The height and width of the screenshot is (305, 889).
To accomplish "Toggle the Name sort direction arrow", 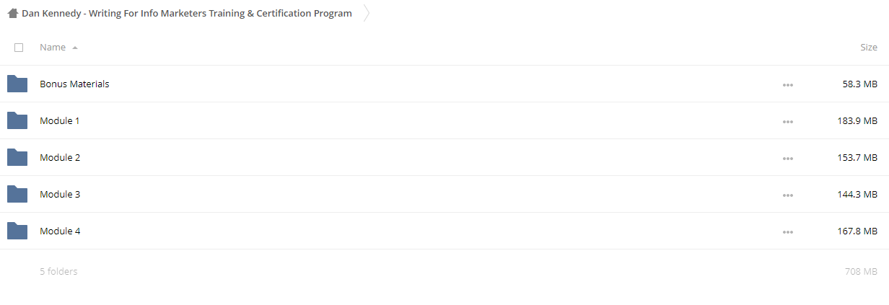I will (75, 48).
